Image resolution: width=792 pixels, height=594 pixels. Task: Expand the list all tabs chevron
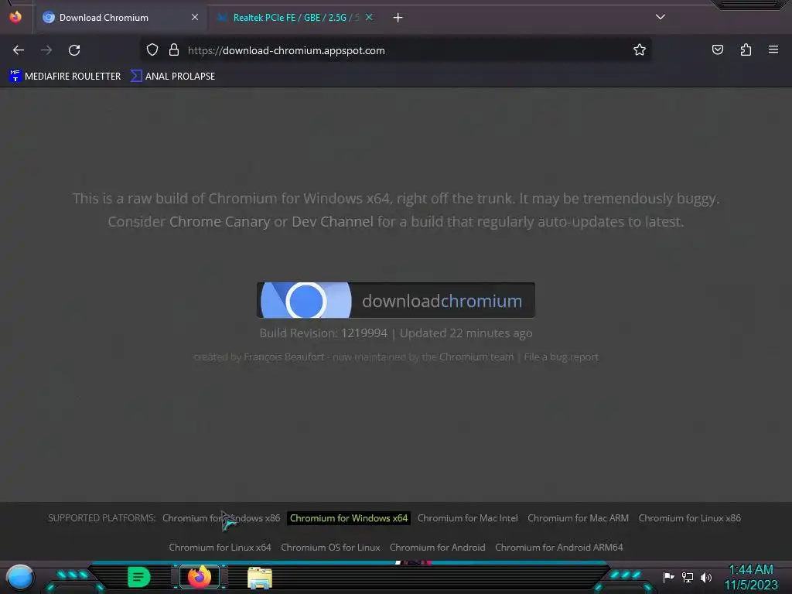click(x=661, y=17)
